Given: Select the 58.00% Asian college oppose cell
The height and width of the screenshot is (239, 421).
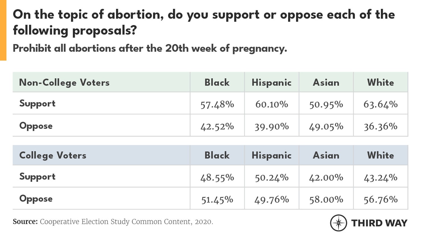Looking at the screenshot, I should (326, 199).
